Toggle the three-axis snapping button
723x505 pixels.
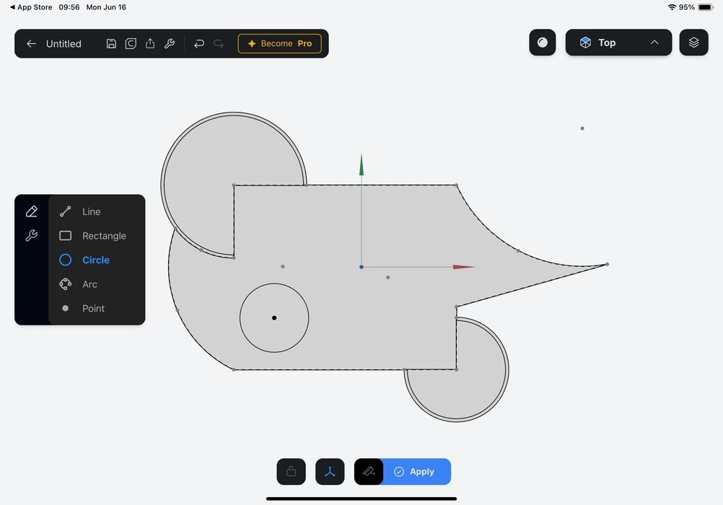(x=330, y=472)
